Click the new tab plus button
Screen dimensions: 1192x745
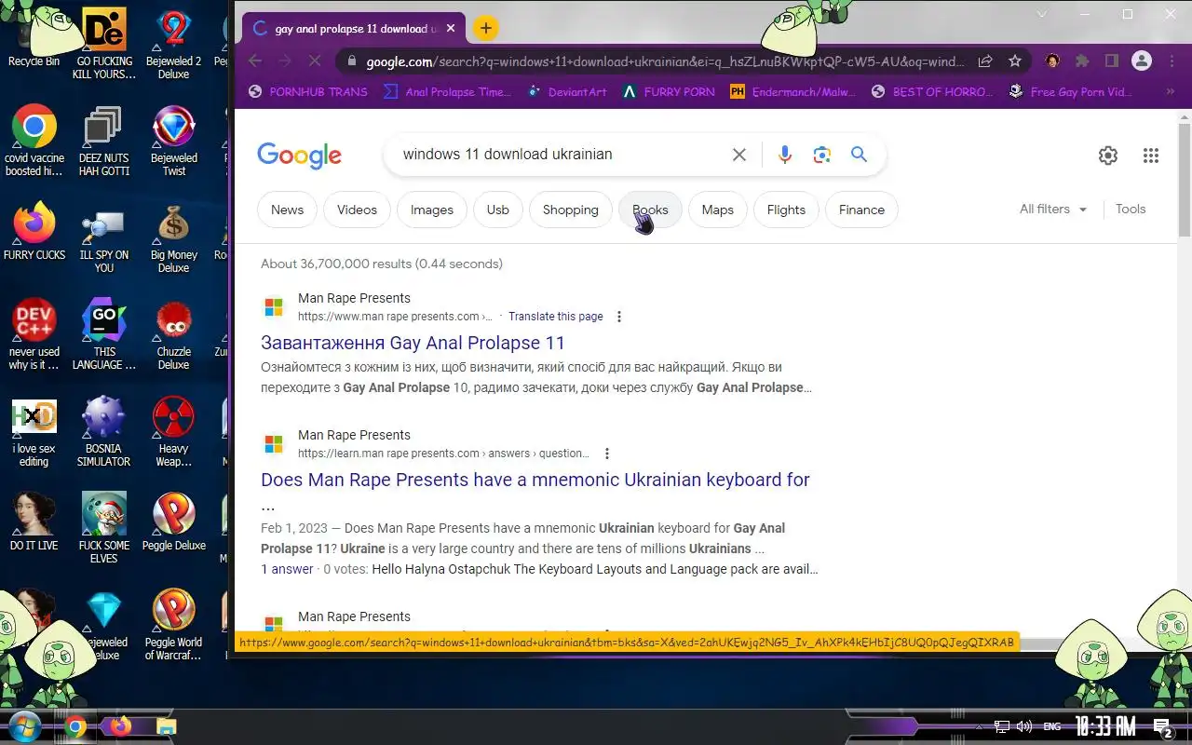[485, 28]
